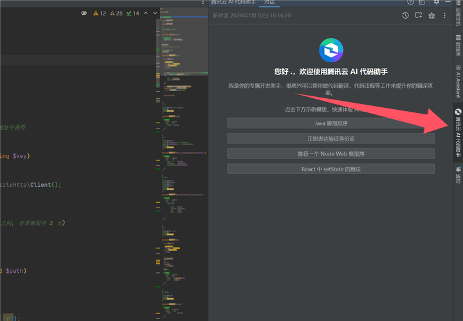Click the clipboard feedback icon in panel header

pos(422,2)
